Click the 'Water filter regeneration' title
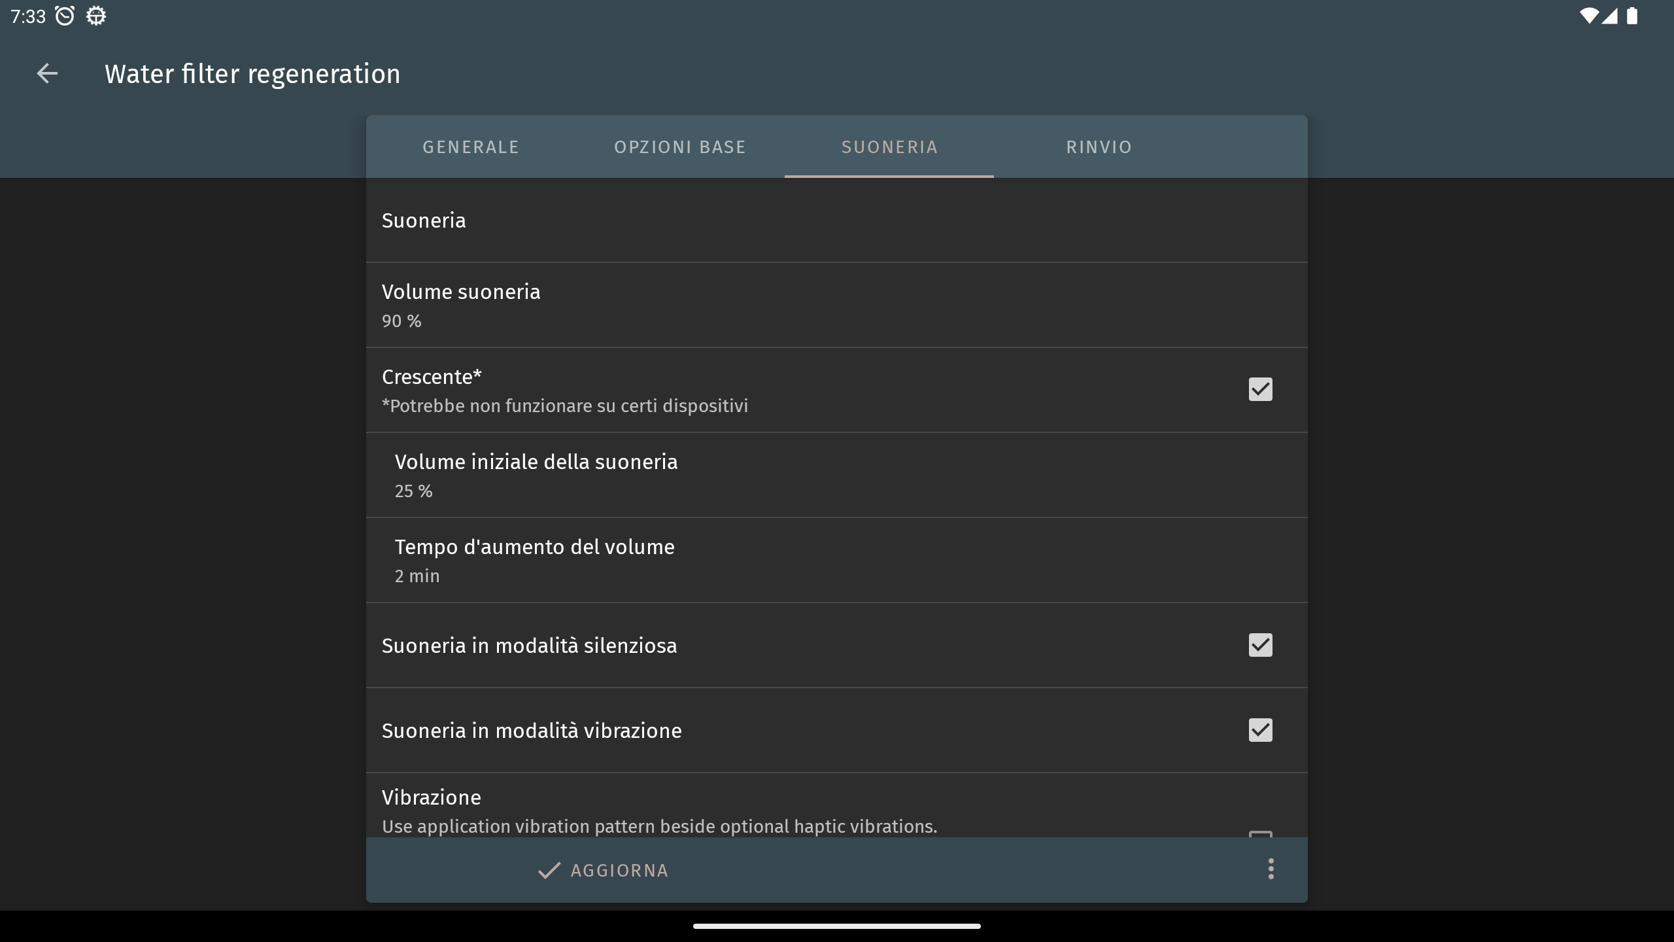Viewport: 1674px width, 942px height. point(252,74)
